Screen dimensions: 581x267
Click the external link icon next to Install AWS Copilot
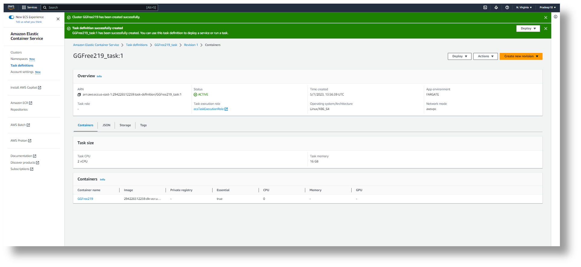pyautogui.click(x=39, y=88)
